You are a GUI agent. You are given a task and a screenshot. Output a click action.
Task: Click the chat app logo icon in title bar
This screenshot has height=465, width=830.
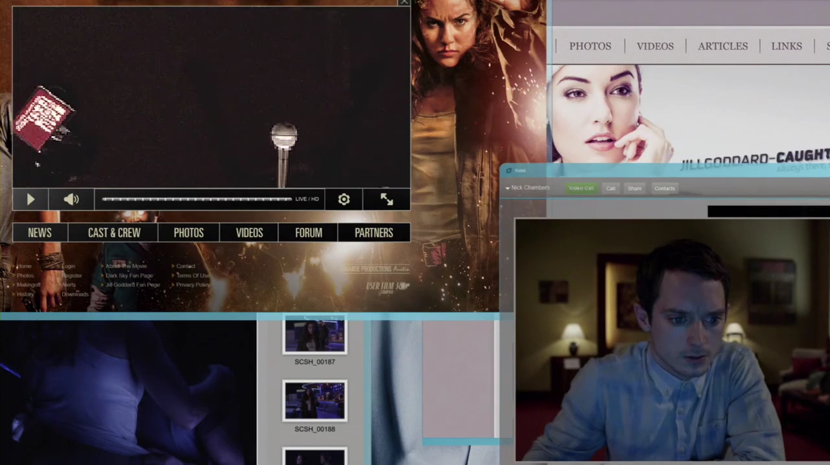pos(509,170)
